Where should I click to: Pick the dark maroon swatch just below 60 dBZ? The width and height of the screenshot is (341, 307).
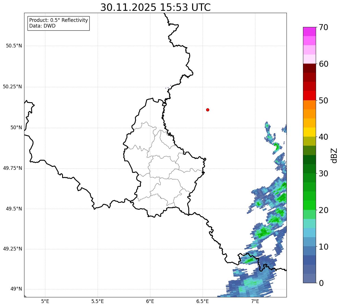click(x=309, y=68)
